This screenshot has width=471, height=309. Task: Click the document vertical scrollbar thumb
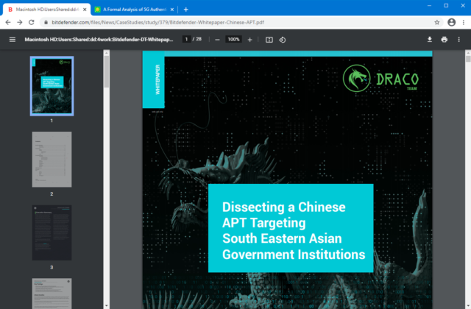click(468, 57)
